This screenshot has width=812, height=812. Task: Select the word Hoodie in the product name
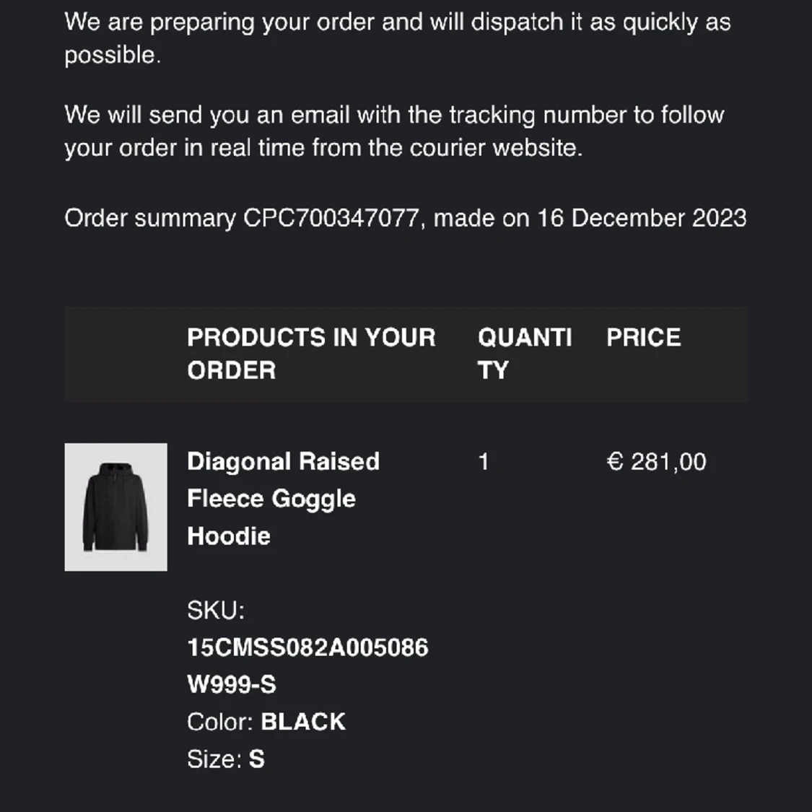click(228, 536)
